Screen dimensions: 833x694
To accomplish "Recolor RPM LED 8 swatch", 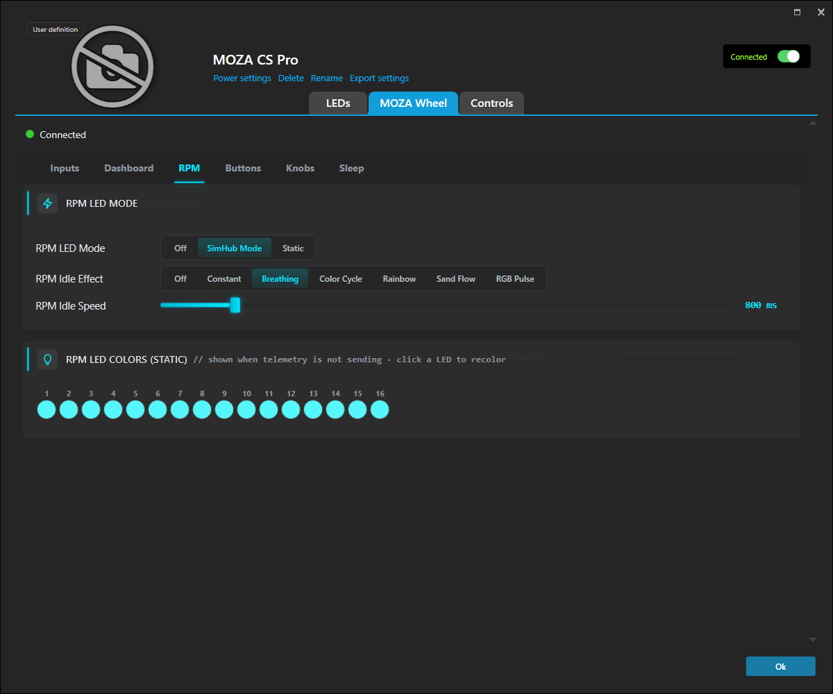I will tap(202, 409).
